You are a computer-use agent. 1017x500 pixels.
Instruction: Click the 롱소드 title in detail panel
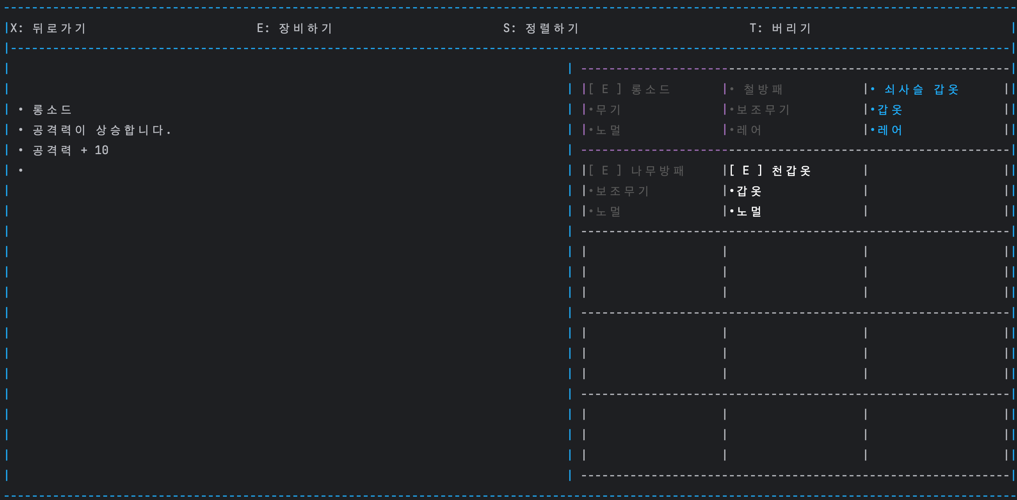[52, 110]
